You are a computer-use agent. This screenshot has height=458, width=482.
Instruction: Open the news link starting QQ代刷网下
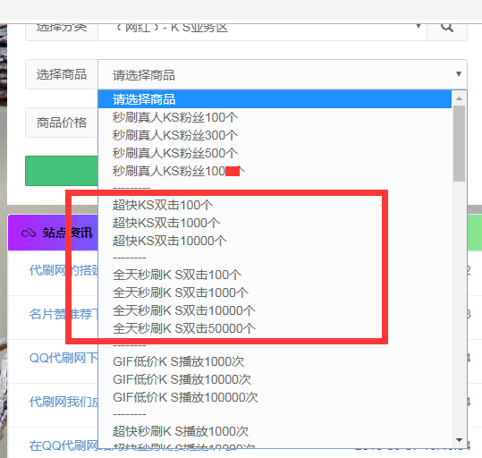(x=63, y=358)
